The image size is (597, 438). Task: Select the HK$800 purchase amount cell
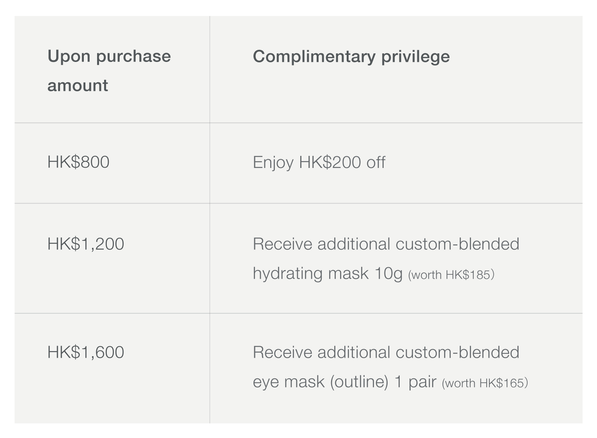click(78, 162)
